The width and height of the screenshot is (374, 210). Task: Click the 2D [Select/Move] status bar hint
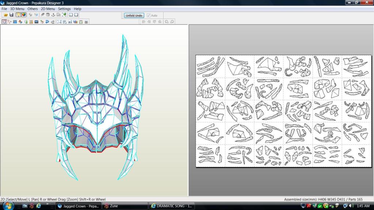click(x=53, y=199)
